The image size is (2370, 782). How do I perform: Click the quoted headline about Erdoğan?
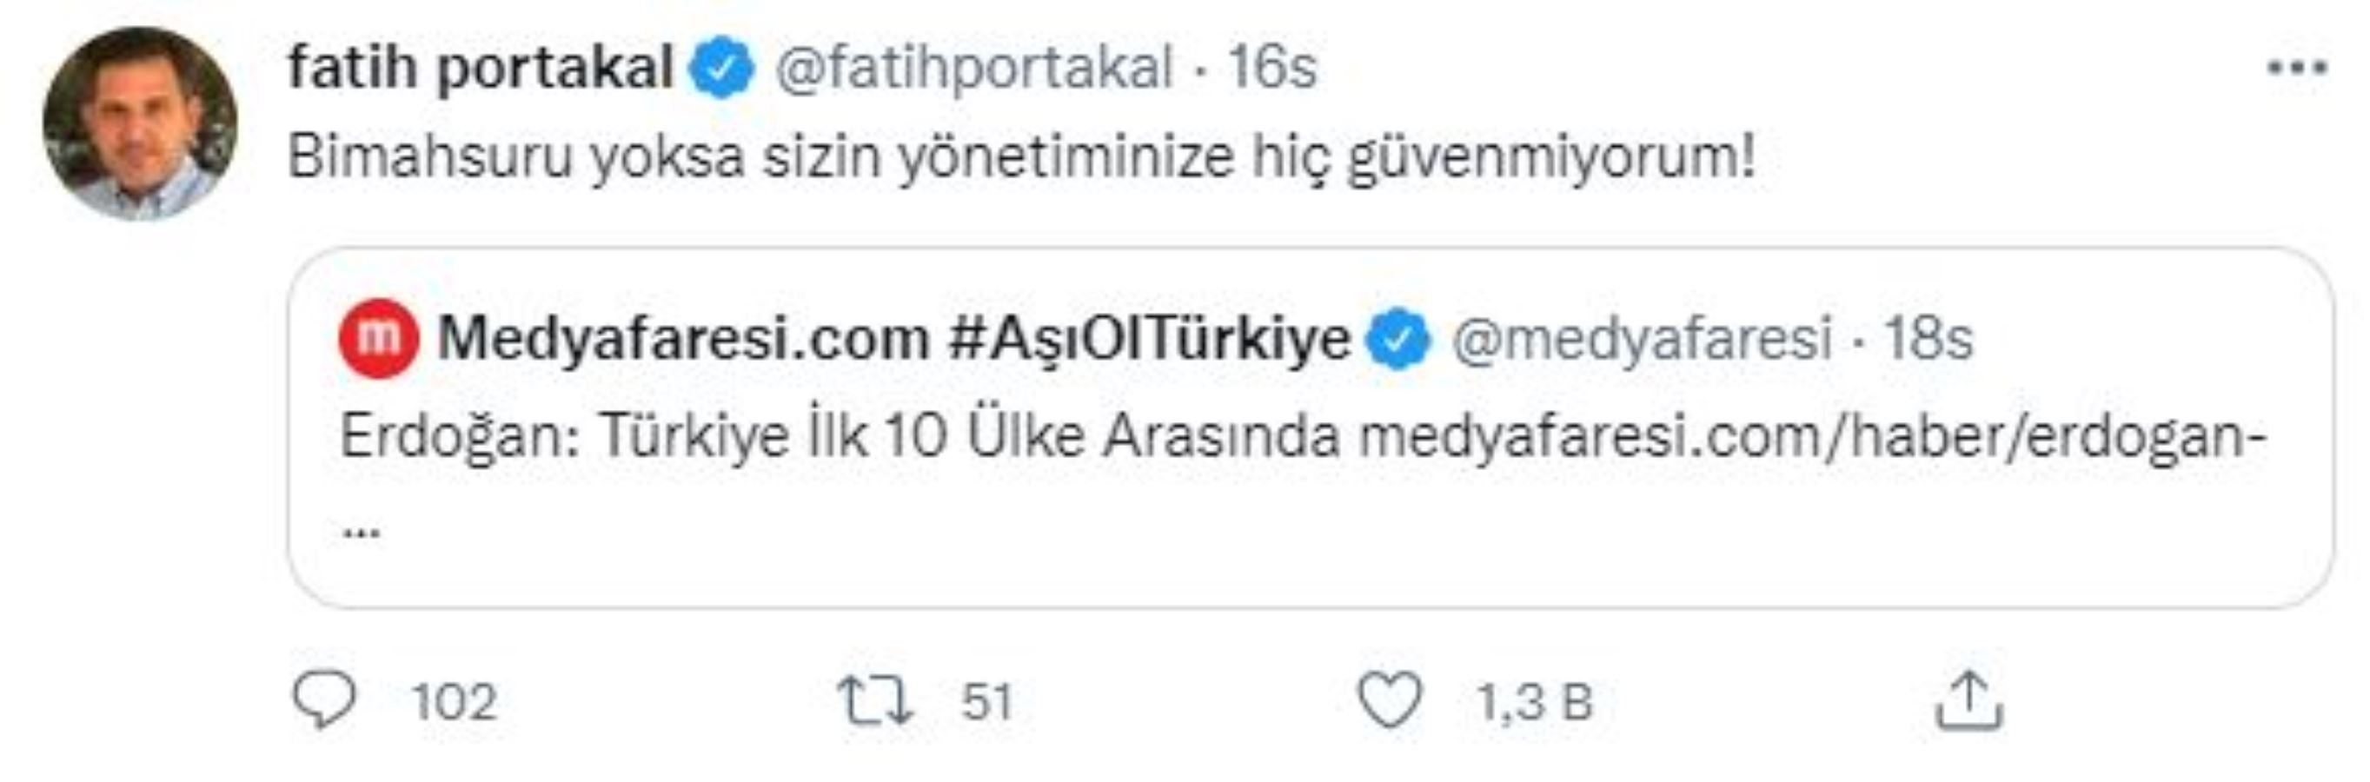tap(839, 436)
